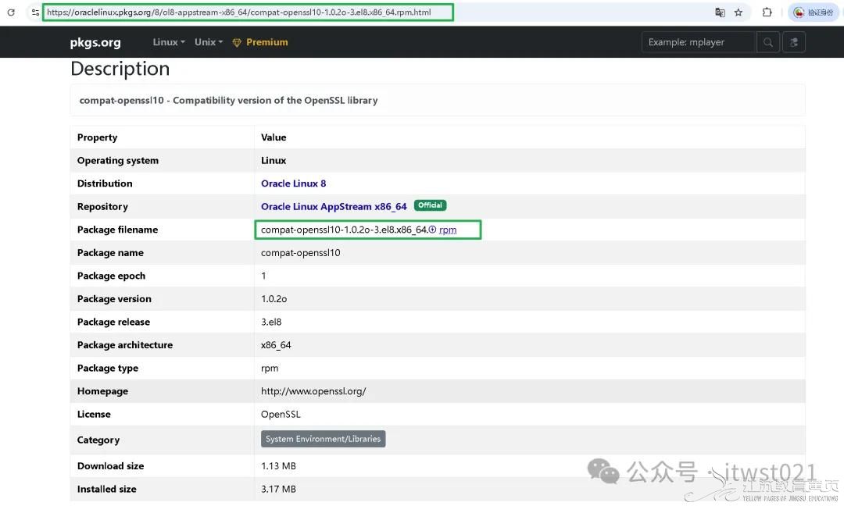Click the download icon before rpm

tap(432, 230)
